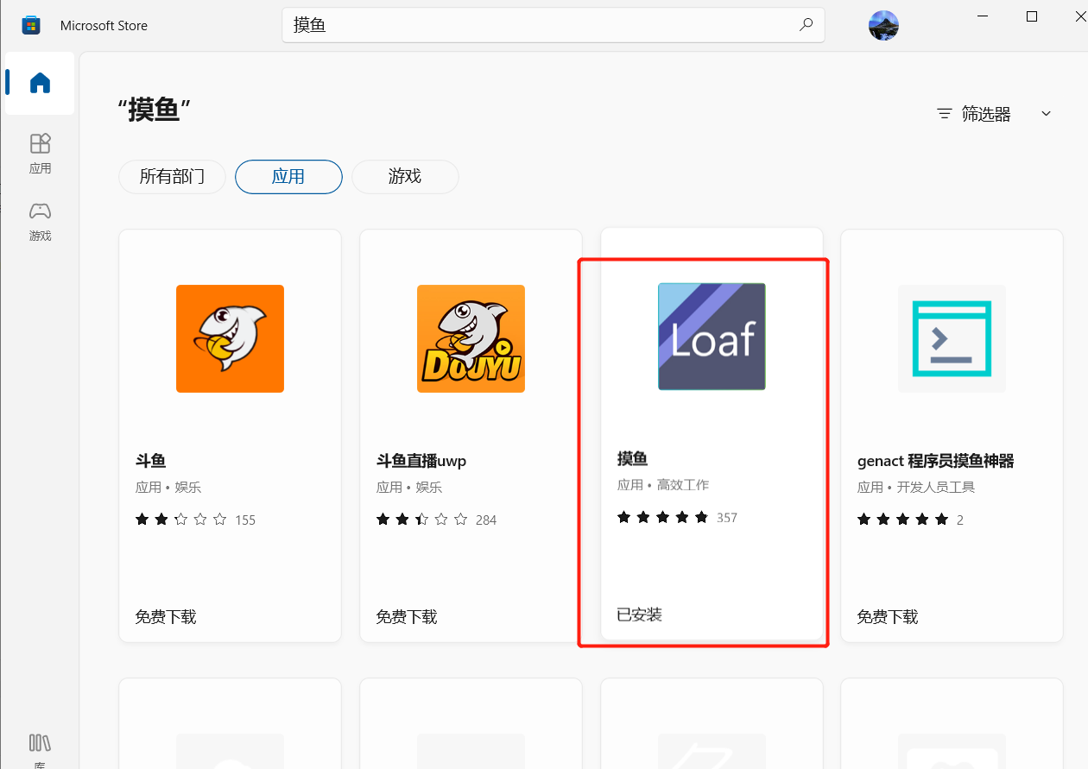1088x769 pixels.
Task: Select the 游戏 filter tab
Action: (x=405, y=176)
